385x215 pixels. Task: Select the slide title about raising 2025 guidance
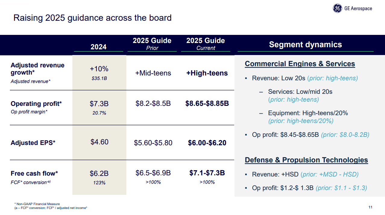tap(92, 18)
